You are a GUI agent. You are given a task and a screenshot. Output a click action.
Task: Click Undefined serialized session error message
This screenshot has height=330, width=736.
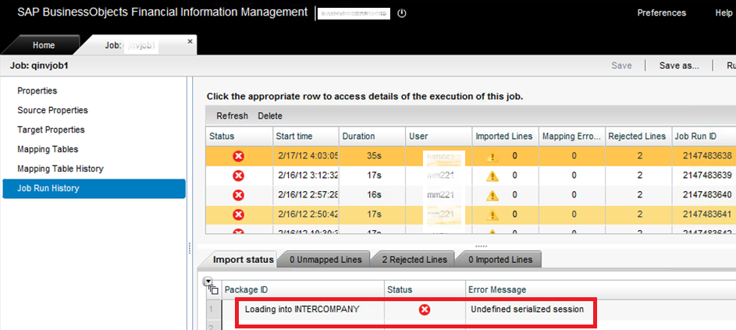(x=527, y=310)
